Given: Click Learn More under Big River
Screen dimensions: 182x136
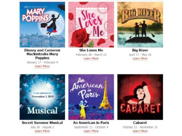Looking at the screenshot, I should pos(140,59).
